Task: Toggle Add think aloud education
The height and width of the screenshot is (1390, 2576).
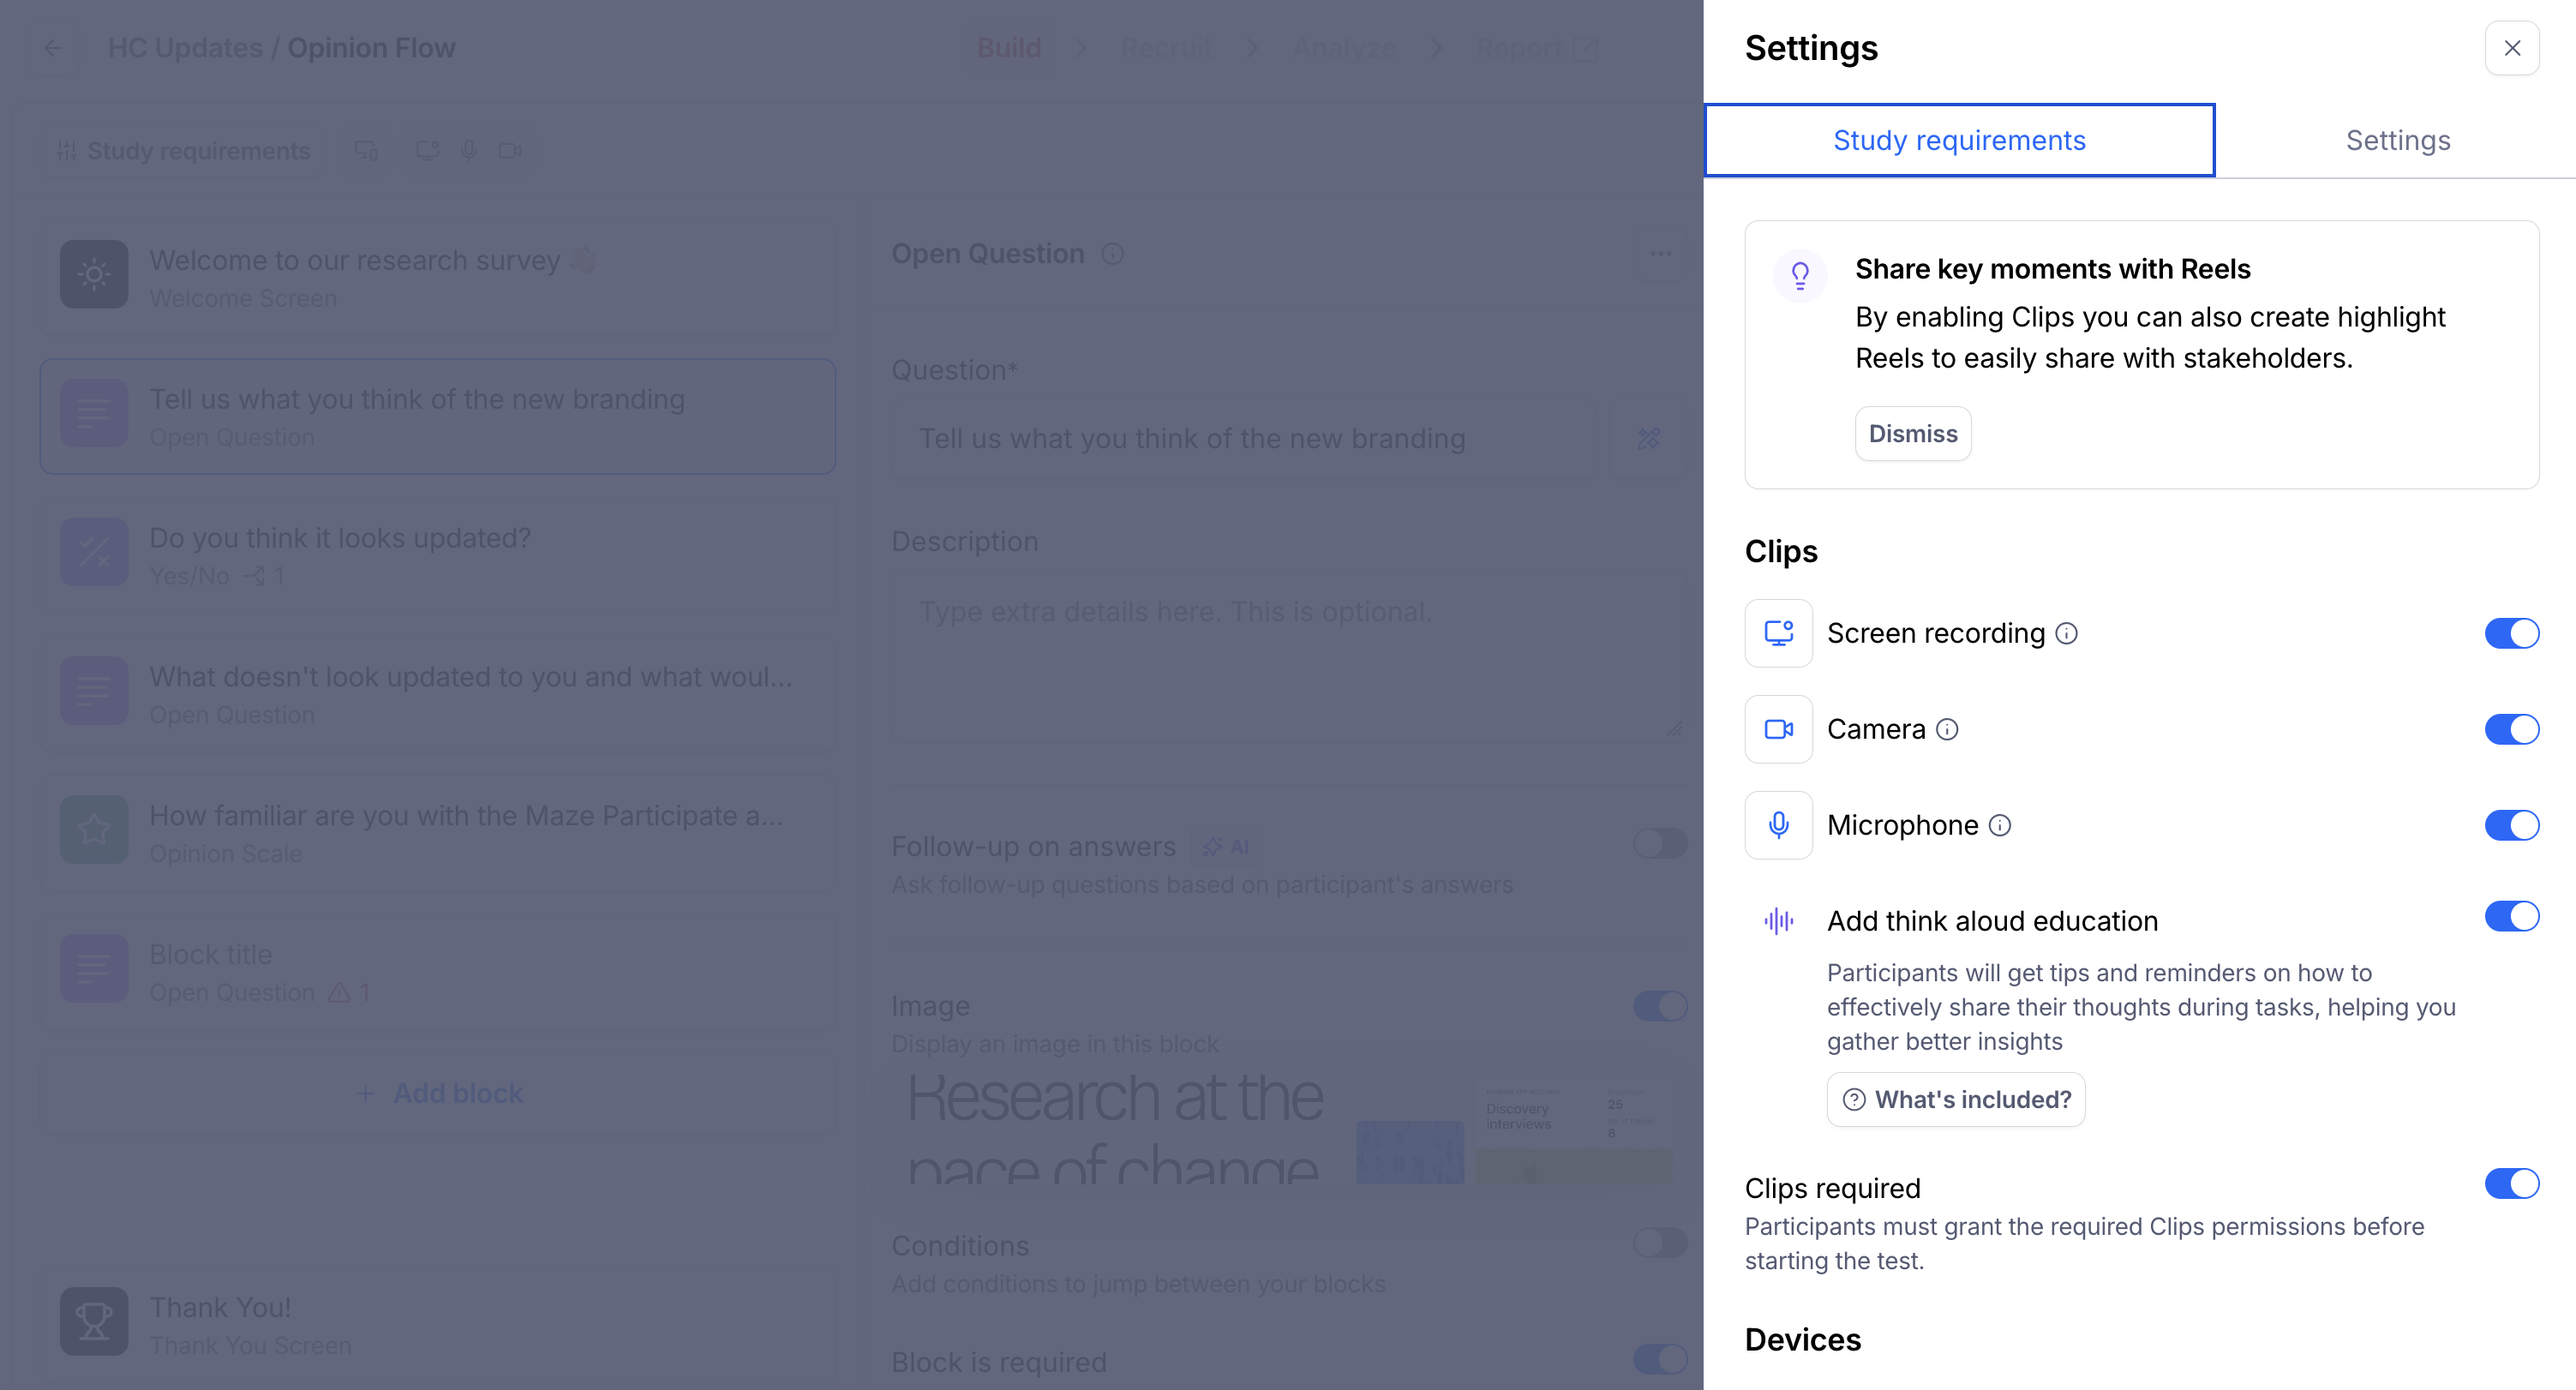Action: (x=2511, y=916)
